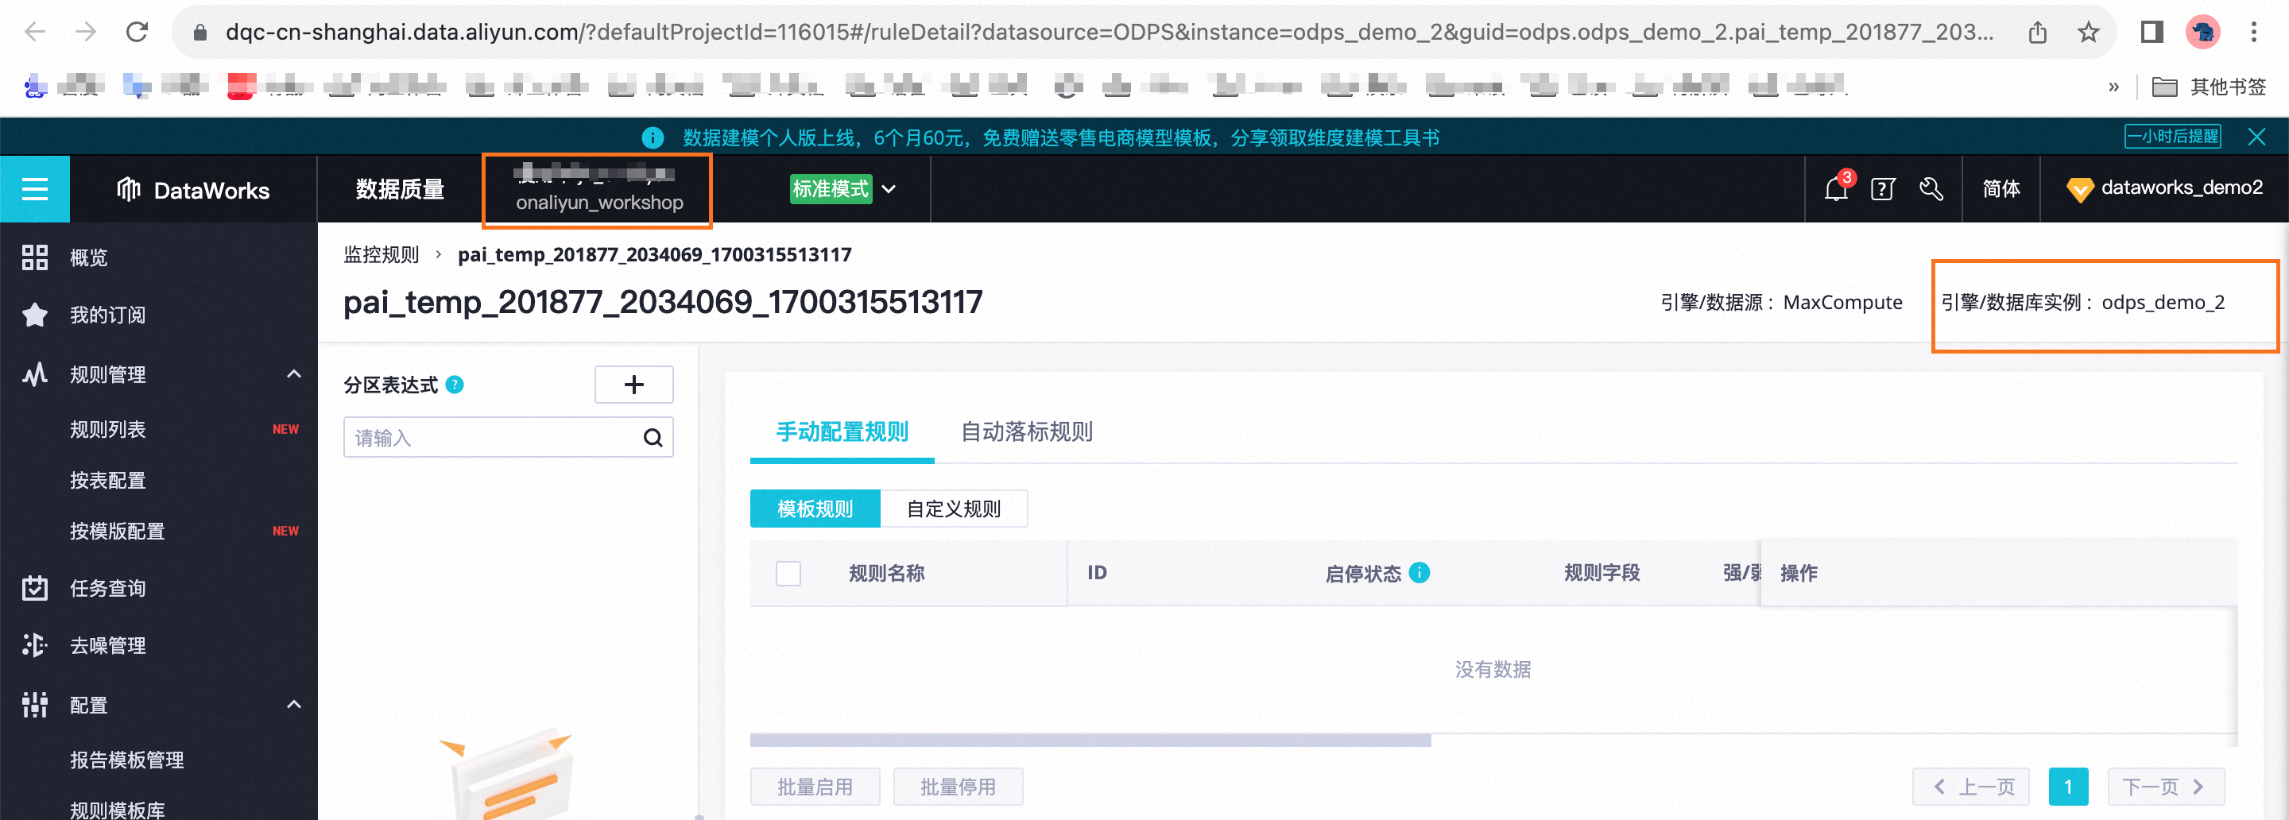Share this page via browser share icon
The image size is (2289, 820).
(x=2038, y=33)
